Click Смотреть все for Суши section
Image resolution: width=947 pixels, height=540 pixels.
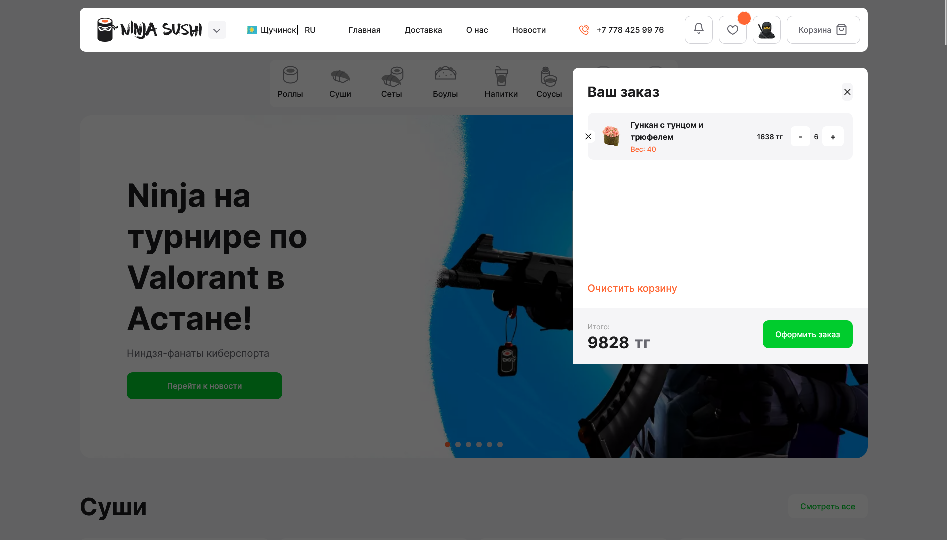[828, 506]
